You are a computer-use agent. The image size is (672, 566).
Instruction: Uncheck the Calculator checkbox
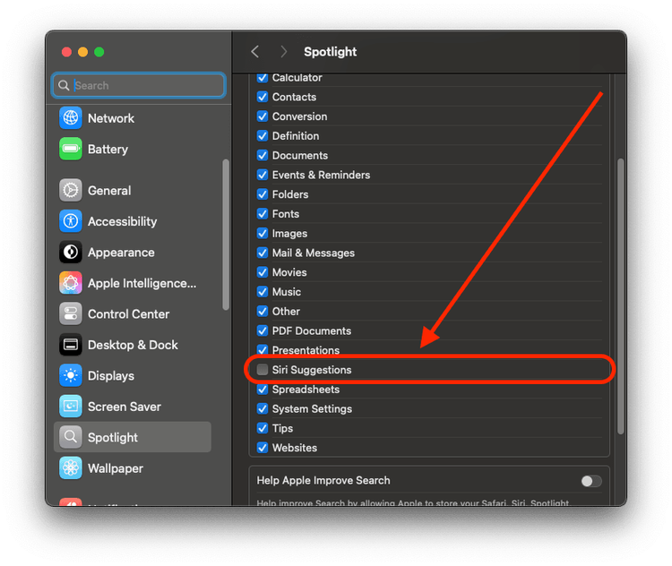tap(263, 78)
